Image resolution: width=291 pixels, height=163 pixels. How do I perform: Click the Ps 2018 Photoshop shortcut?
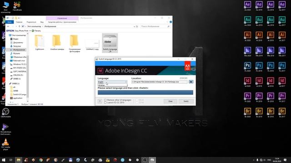pyautogui.click(x=271, y=67)
